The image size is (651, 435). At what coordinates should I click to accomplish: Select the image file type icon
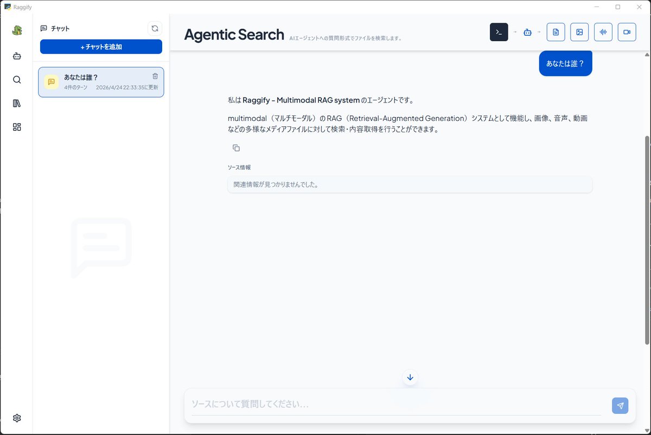click(579, 32)
